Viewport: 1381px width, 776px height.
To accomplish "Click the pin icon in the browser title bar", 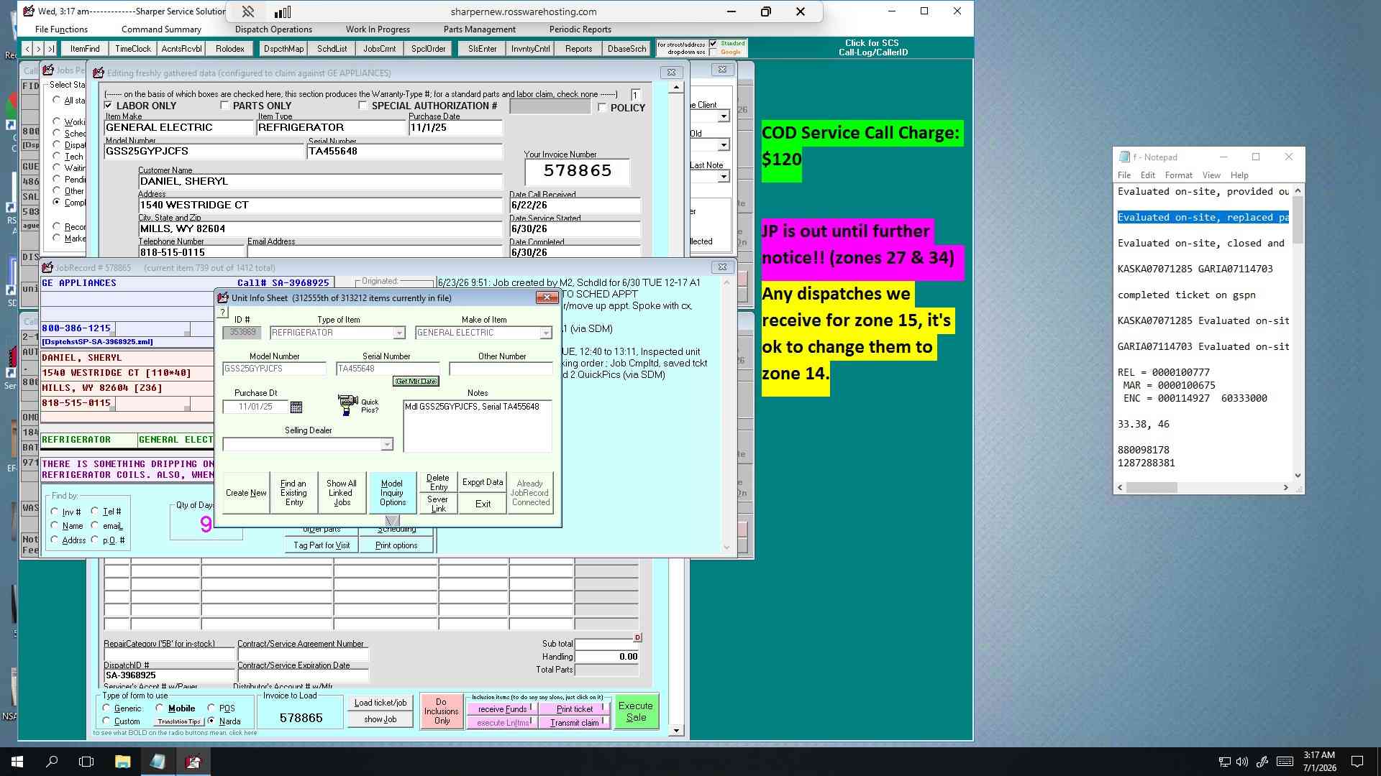I will [x=247, y=11].
